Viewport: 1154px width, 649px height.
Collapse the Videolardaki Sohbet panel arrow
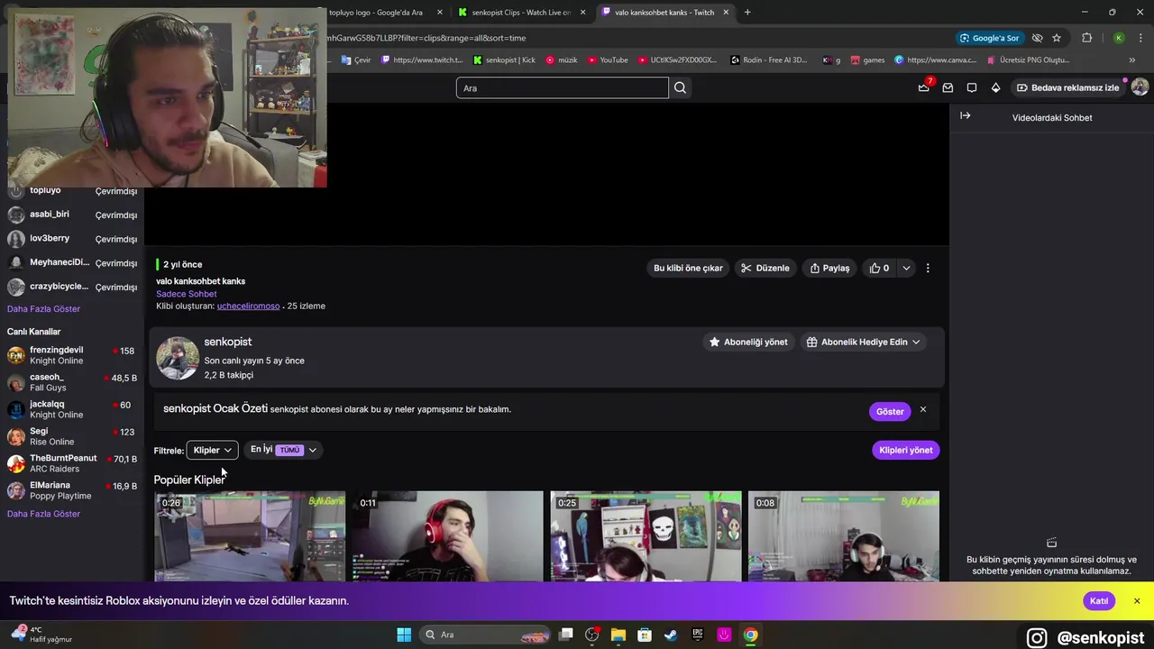[x=965, y=116]
